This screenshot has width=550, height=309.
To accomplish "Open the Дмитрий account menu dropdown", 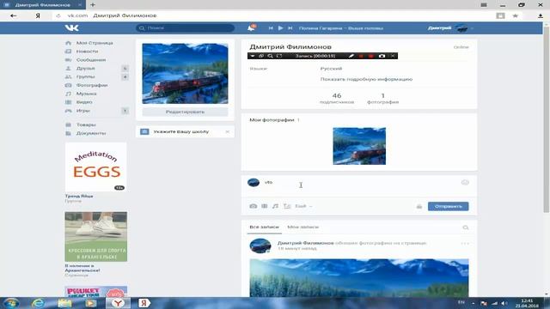I will 450,28.
